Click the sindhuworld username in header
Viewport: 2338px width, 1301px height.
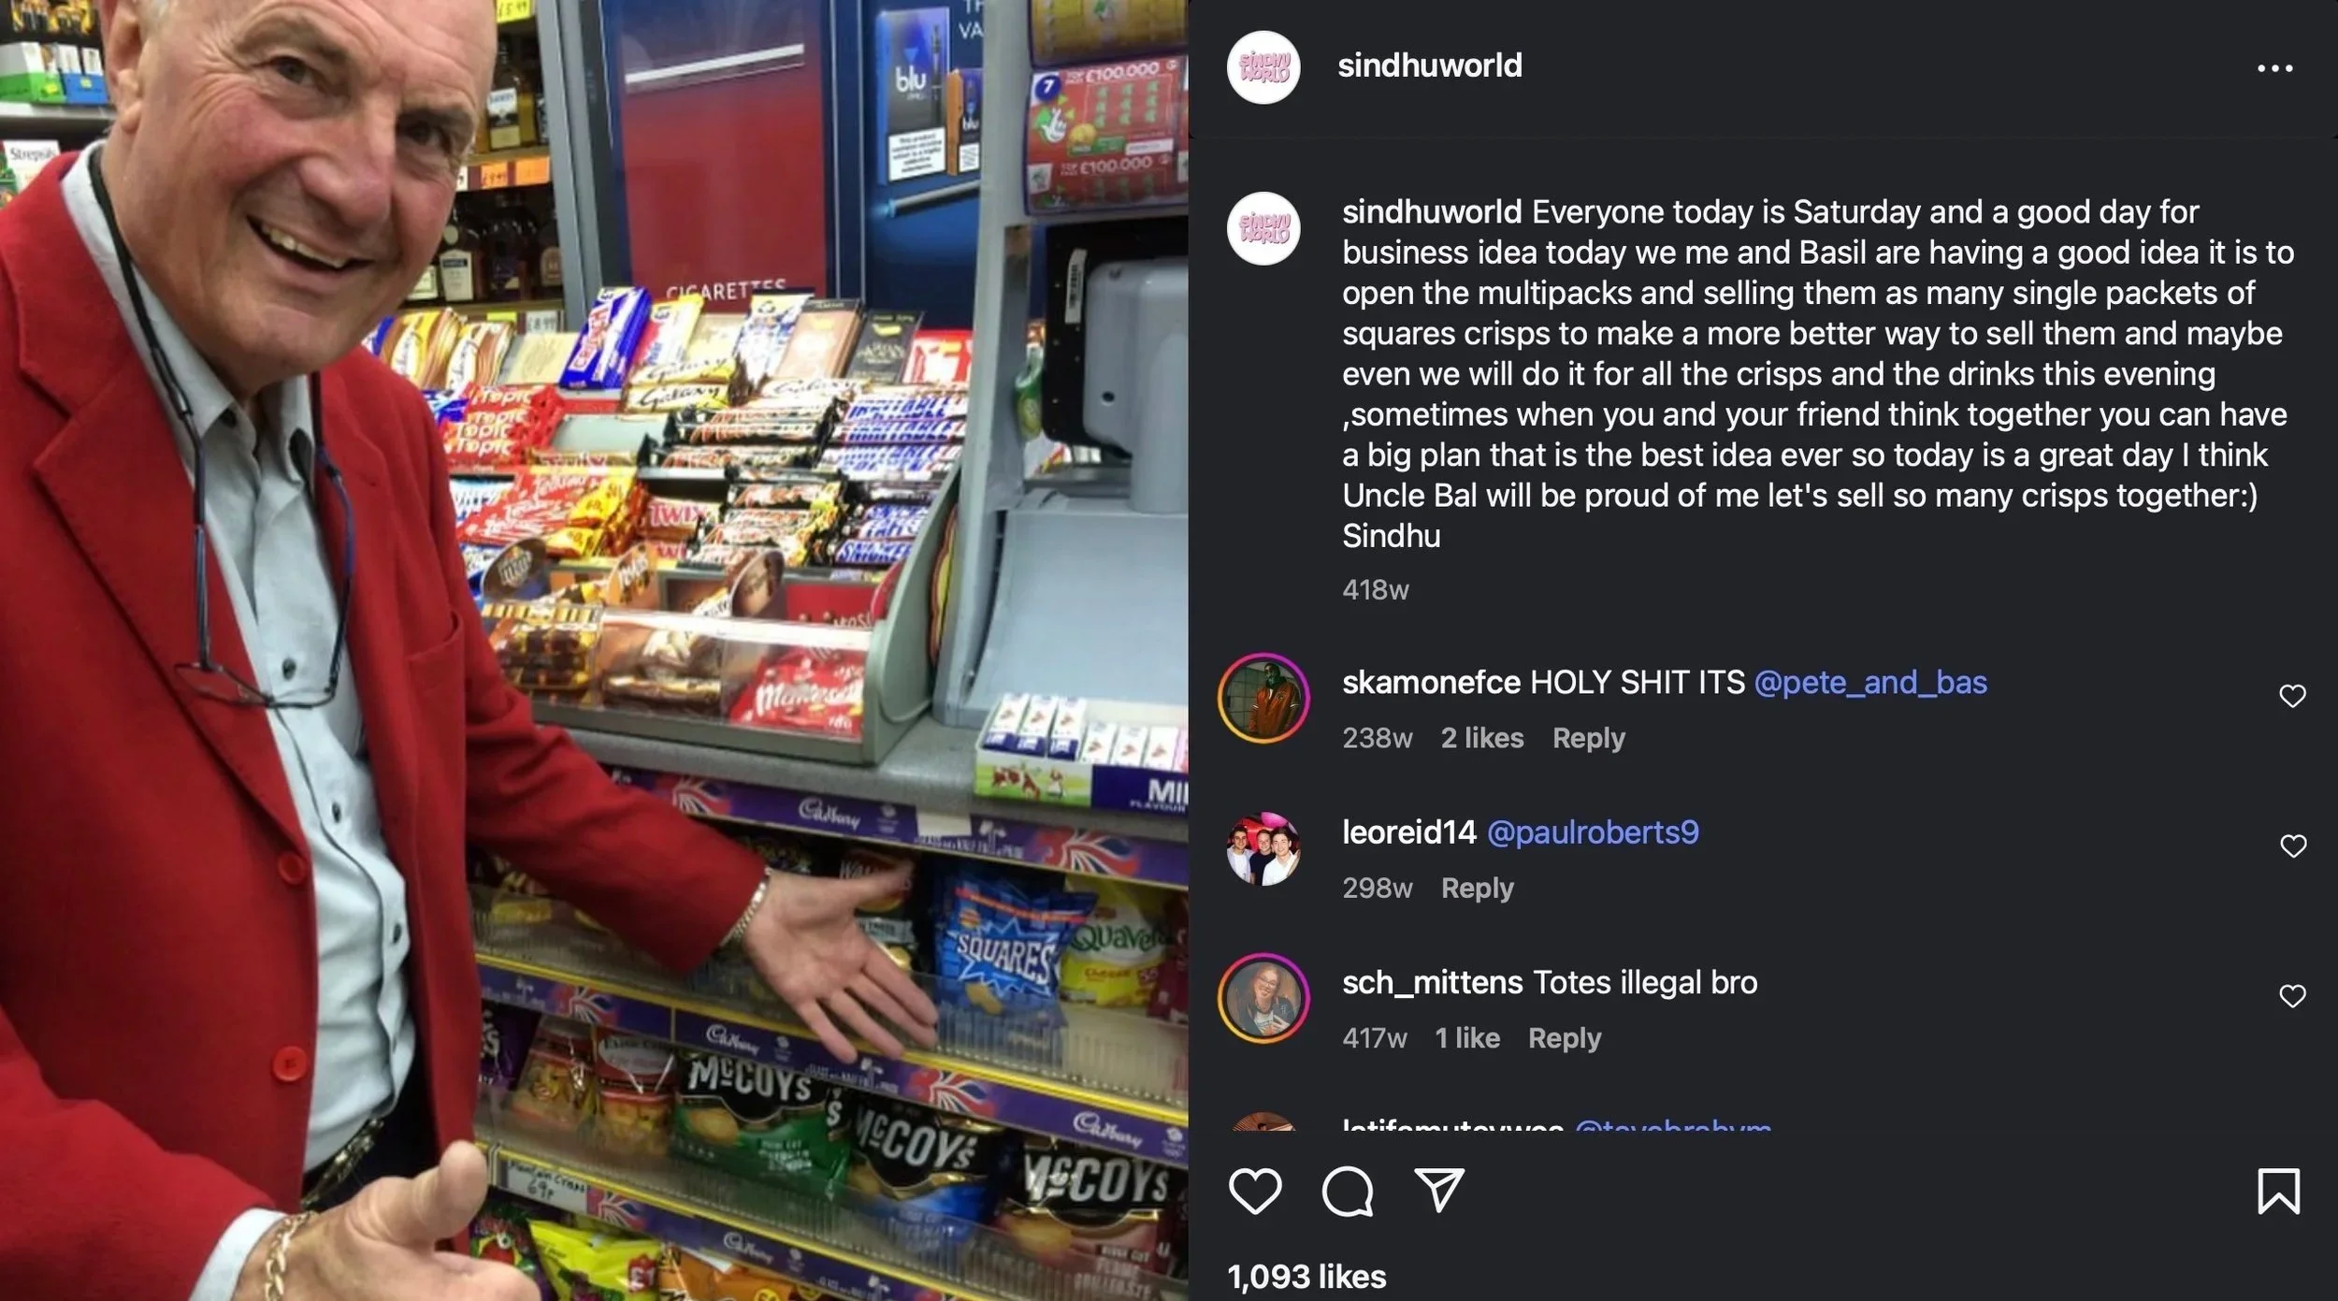[x=1430, y=65]
